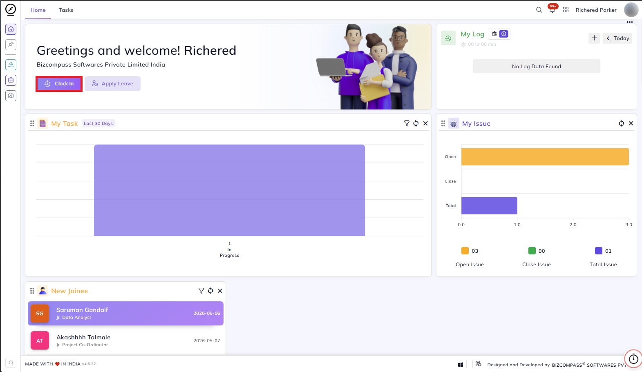The width and height of the screenshot is (642, 372).
Task: Refresh the My Issue widget
Action: (x=622, y=123)
